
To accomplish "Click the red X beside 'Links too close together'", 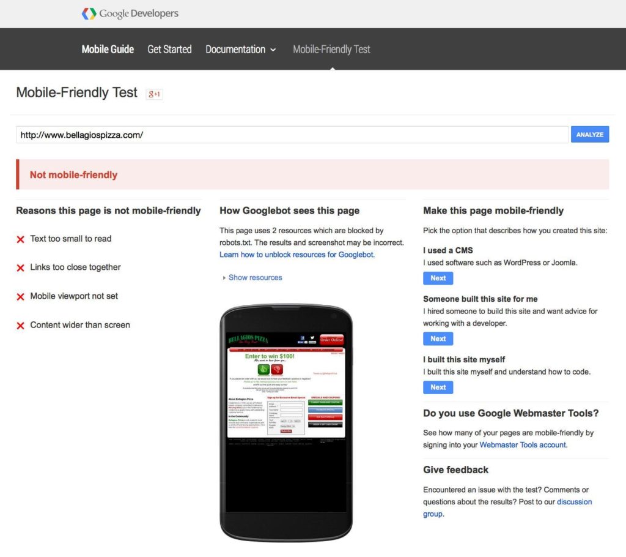I will pos(20,267).
